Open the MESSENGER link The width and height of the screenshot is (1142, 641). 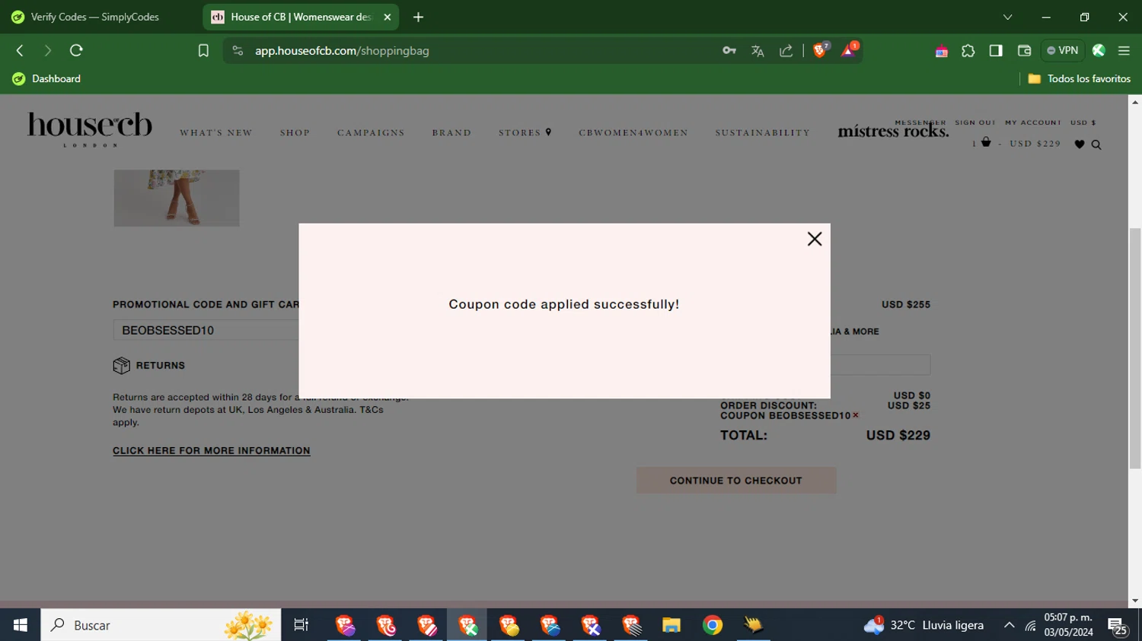pyautogui.click(x=920, y=122)
